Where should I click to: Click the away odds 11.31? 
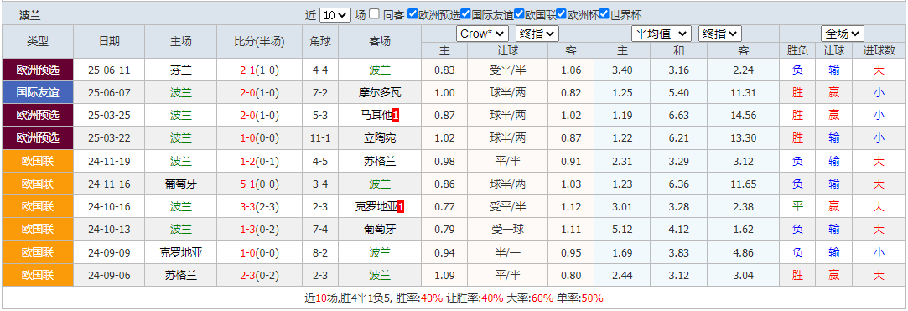coord(743,93)
